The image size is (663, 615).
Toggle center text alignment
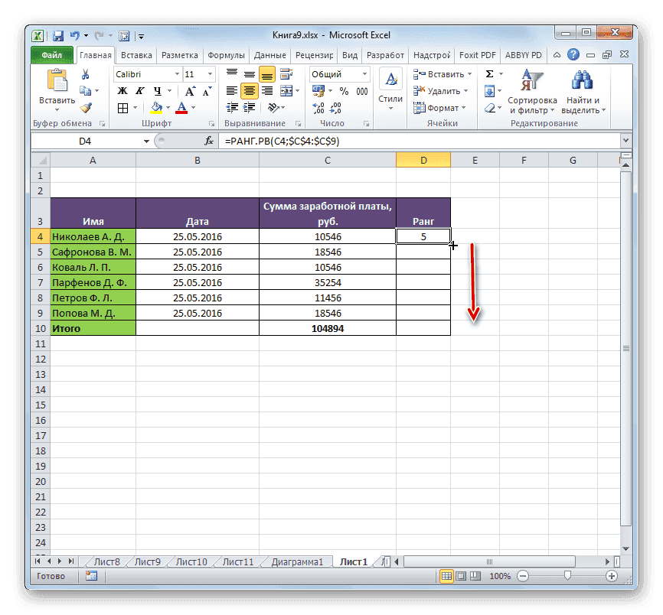(x=249, y=91)
